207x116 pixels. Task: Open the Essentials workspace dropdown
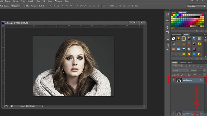click(196, 6)
